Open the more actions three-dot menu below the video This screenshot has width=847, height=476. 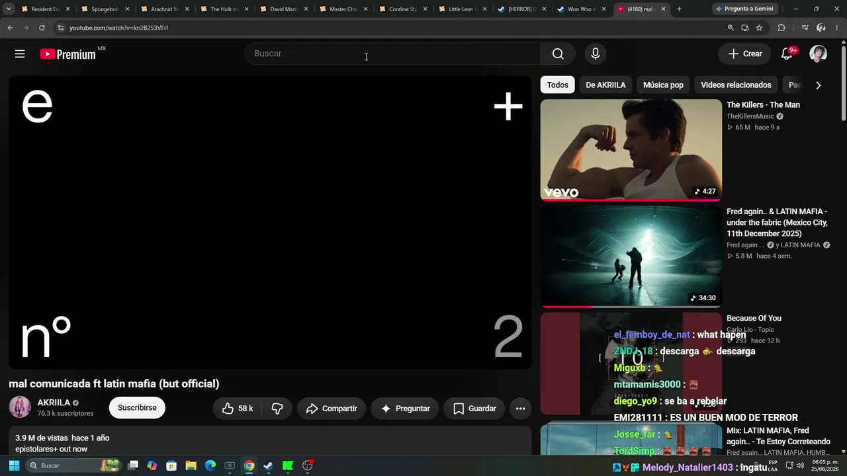(520, 409)
